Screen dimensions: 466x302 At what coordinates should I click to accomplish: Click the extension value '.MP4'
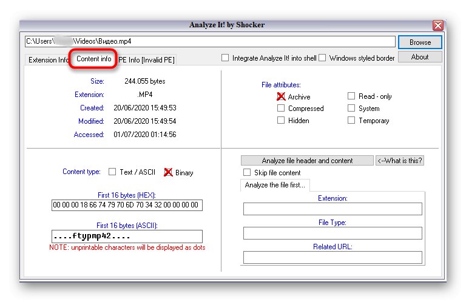click(x=145, y=95)
